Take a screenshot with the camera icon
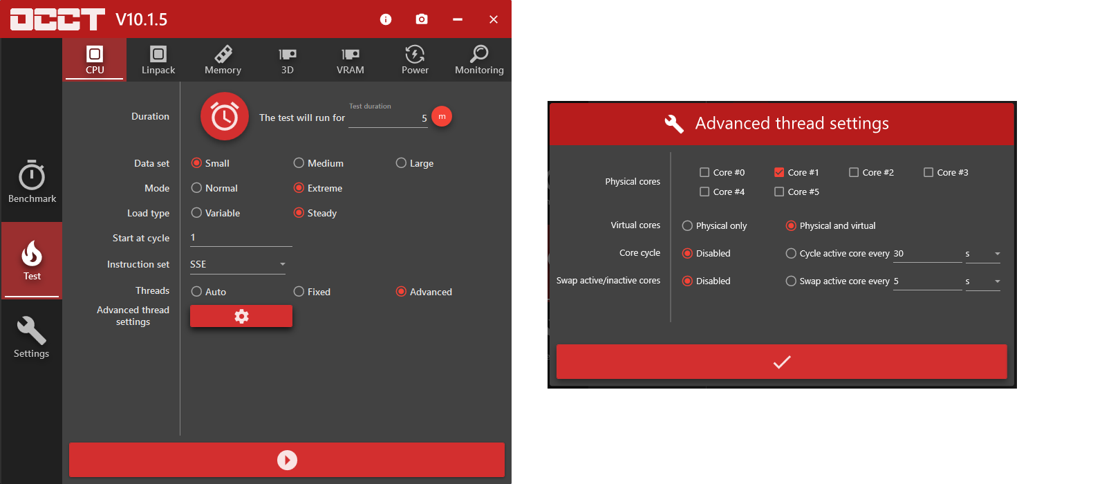This screenshot has width=1093, height=484. [x=422, y=19]
